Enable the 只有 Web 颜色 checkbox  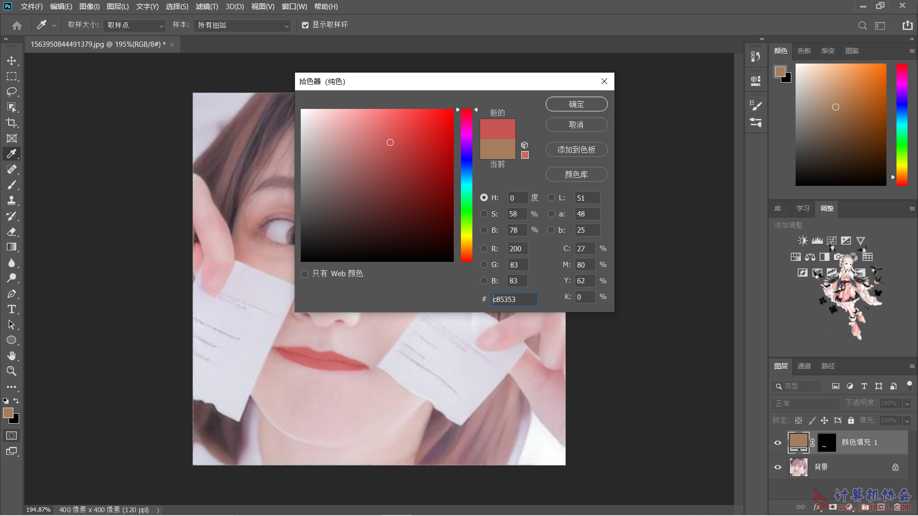pos(305,274)
